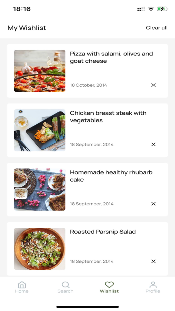Dismiss Chicken breast steak using its X icon

153,144
